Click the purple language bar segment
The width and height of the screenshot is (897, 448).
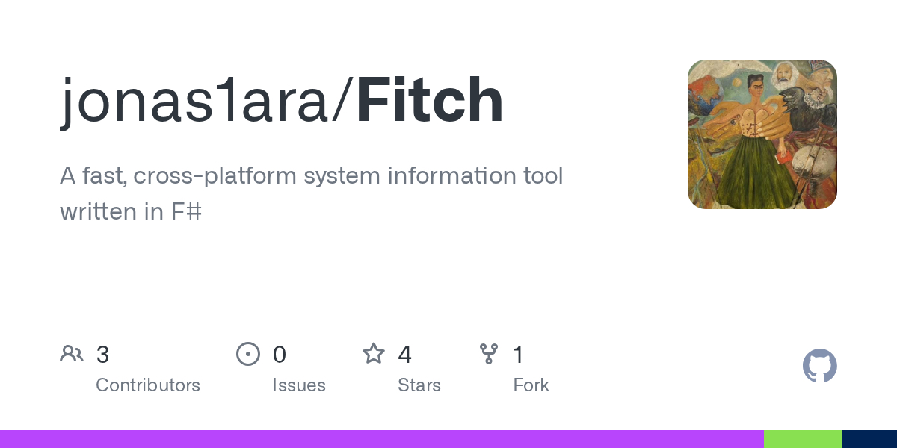pos(381,439)
